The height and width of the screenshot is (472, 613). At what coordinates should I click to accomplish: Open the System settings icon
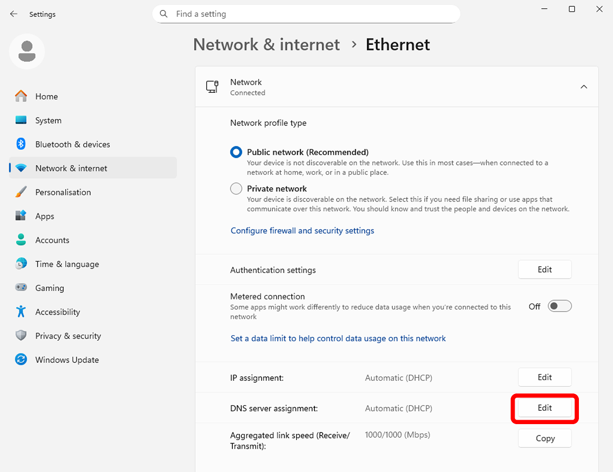(x=21, y=120)
